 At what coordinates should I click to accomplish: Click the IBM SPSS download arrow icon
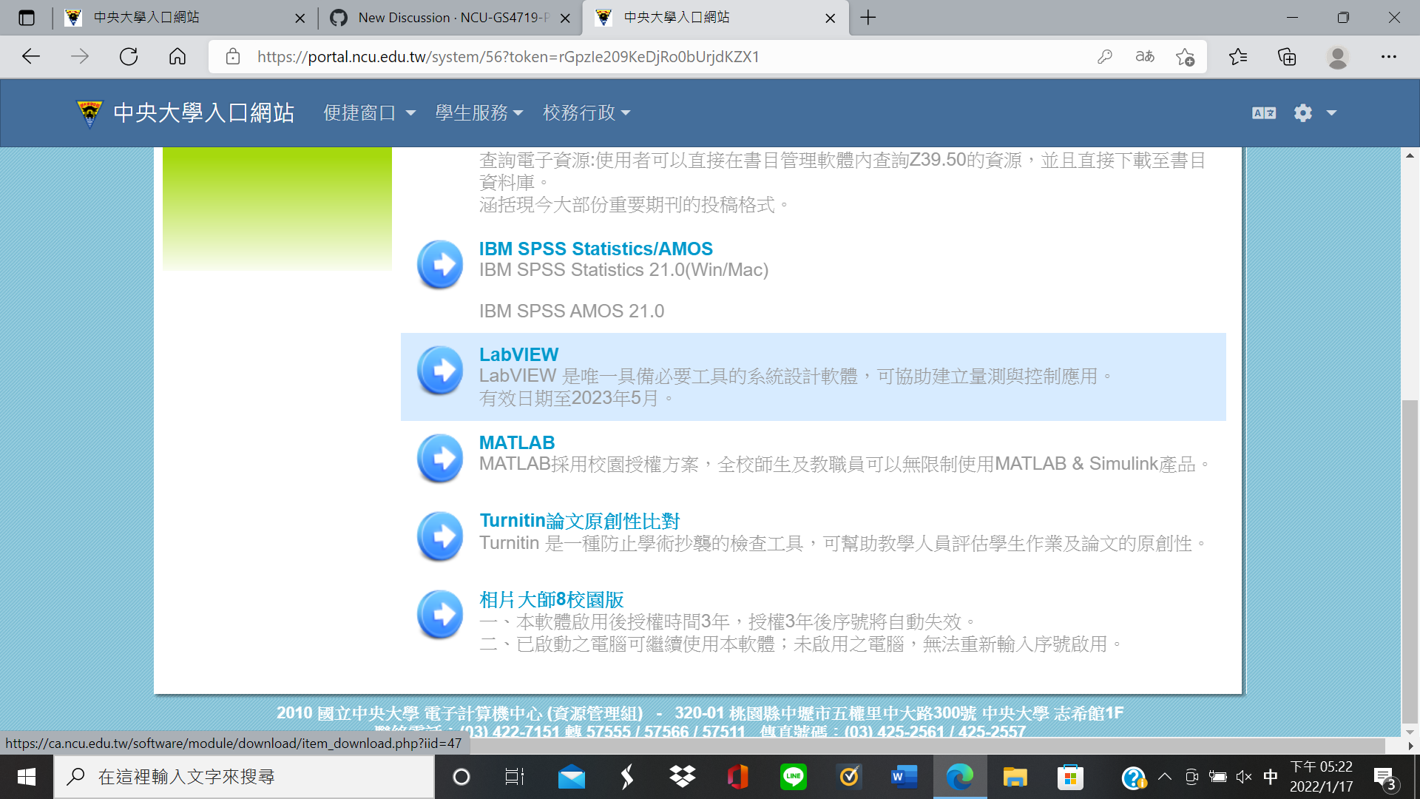pos(440,265)
